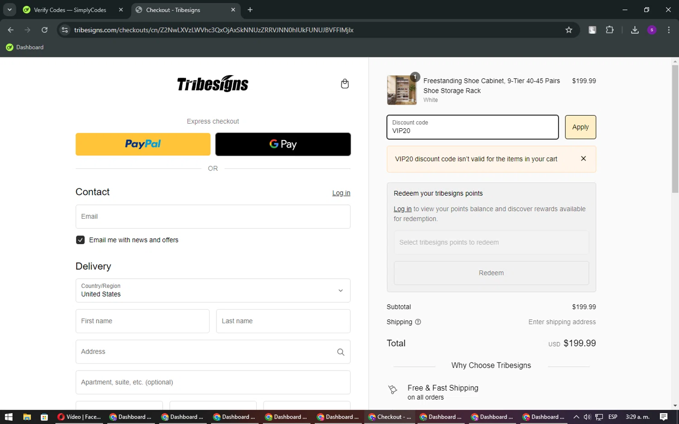Click the Address field
The width and height of the screenshot is (679, 424).
[213, 352]
